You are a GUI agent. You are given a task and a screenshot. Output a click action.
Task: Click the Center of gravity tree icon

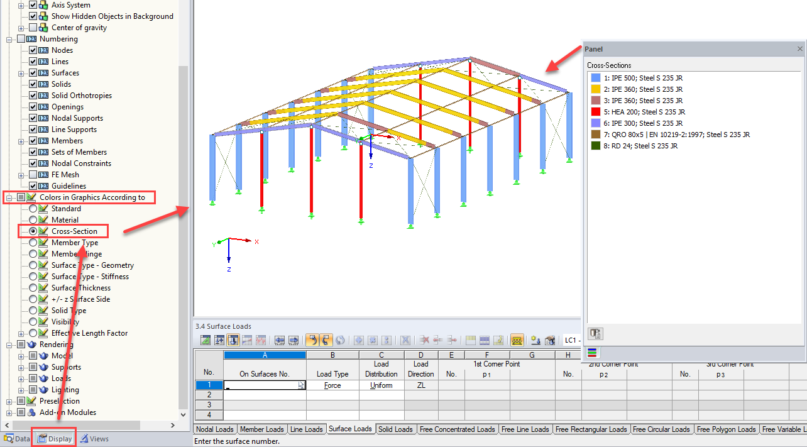pyautogui.click(x=43, y=28)
